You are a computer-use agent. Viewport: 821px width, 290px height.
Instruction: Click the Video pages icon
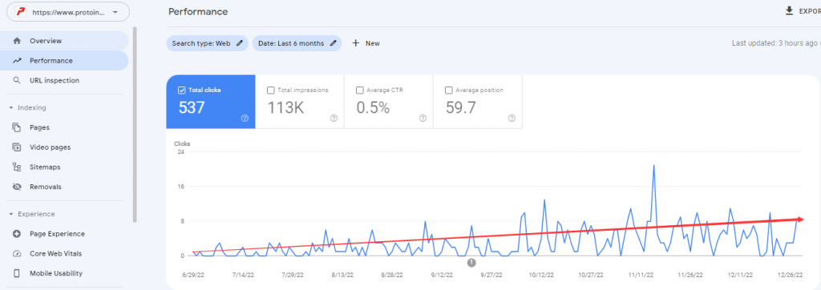(x=18, y=147)
